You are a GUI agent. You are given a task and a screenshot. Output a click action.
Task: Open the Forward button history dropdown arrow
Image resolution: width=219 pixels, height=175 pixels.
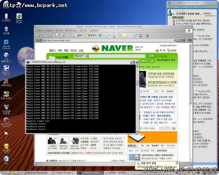(x=53, y=35)
